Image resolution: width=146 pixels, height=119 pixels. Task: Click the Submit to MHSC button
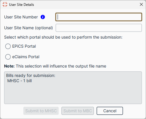[41, 111]
